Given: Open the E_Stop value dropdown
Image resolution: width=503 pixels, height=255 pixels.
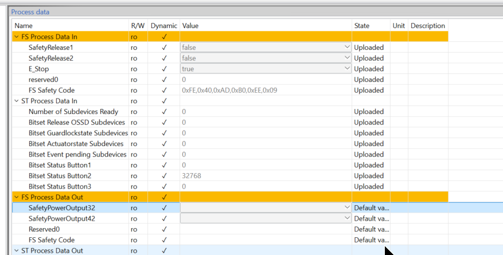Looking at the screenshot, I should (347, 69).
